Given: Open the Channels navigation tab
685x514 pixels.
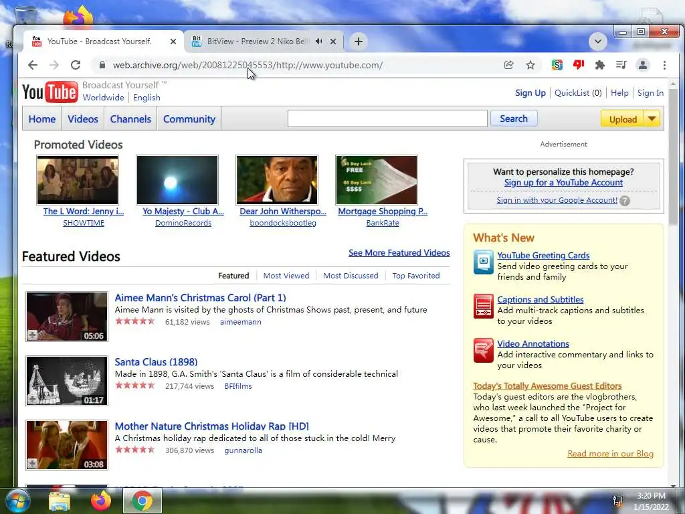Looking at the screenshot, I should point(130,119).
